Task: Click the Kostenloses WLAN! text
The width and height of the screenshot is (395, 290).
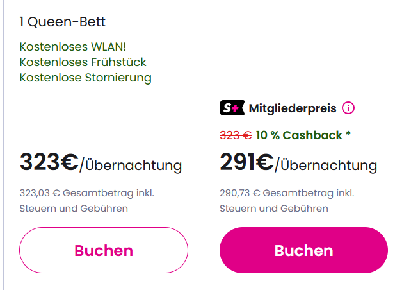Action: [72, 47]
